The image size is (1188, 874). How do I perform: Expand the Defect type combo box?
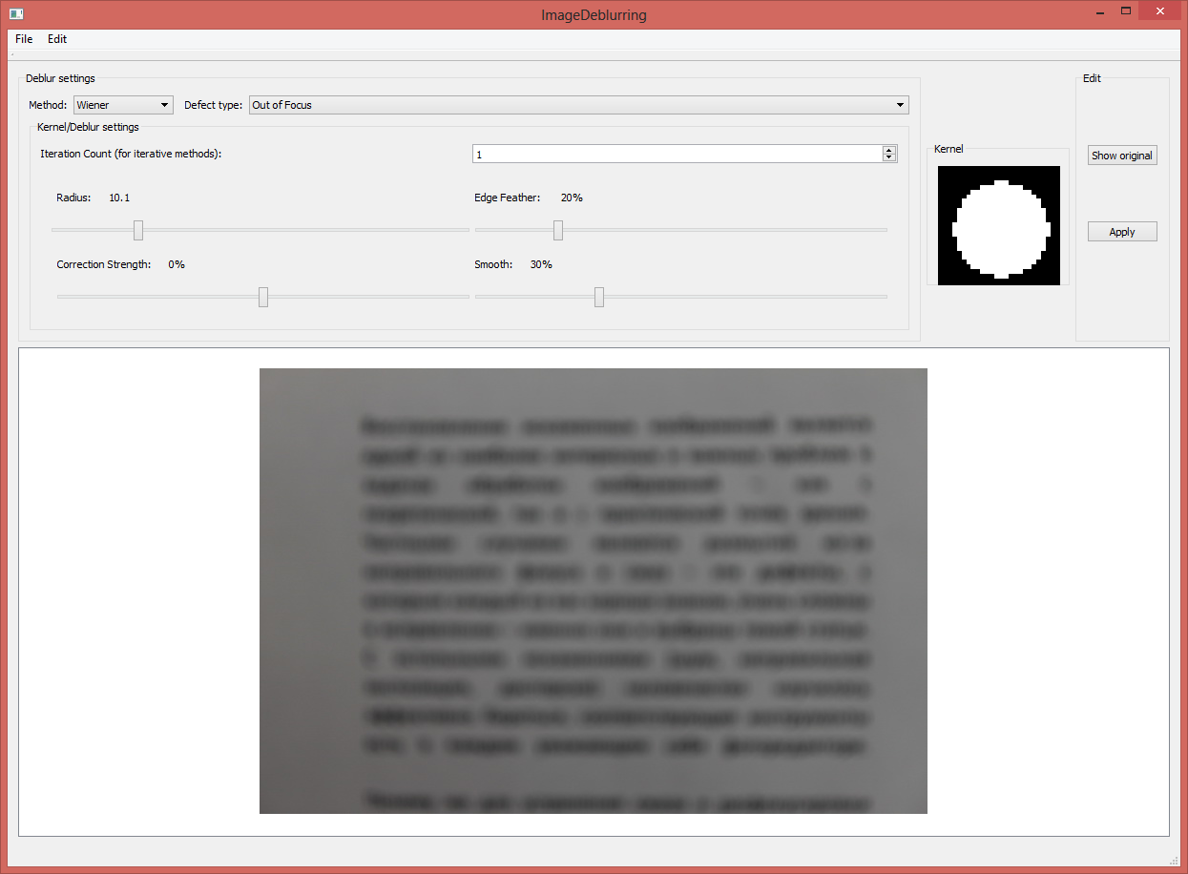pos(578,105)
